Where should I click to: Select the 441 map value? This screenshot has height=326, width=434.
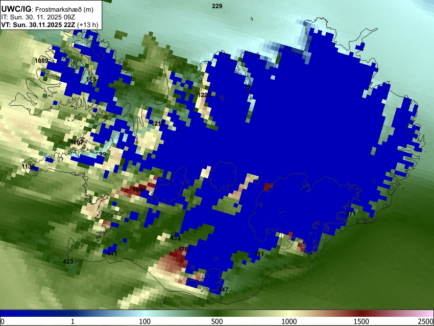[x=112, y=253]
